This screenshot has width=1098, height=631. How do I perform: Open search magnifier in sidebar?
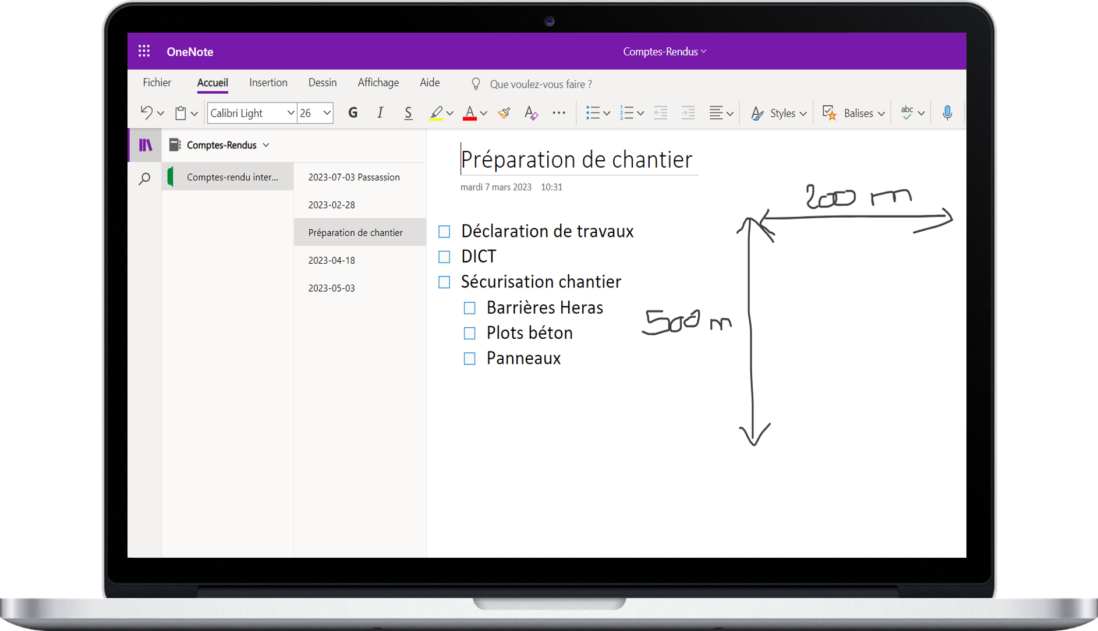(x=144, y=179)
